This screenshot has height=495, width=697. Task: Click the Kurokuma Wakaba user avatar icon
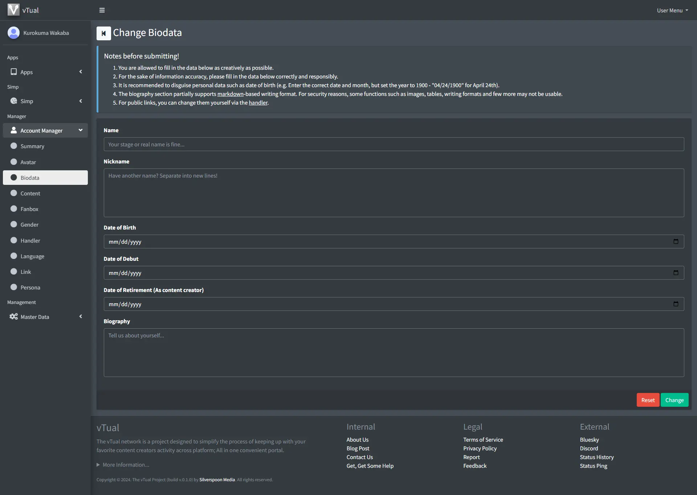13,33
